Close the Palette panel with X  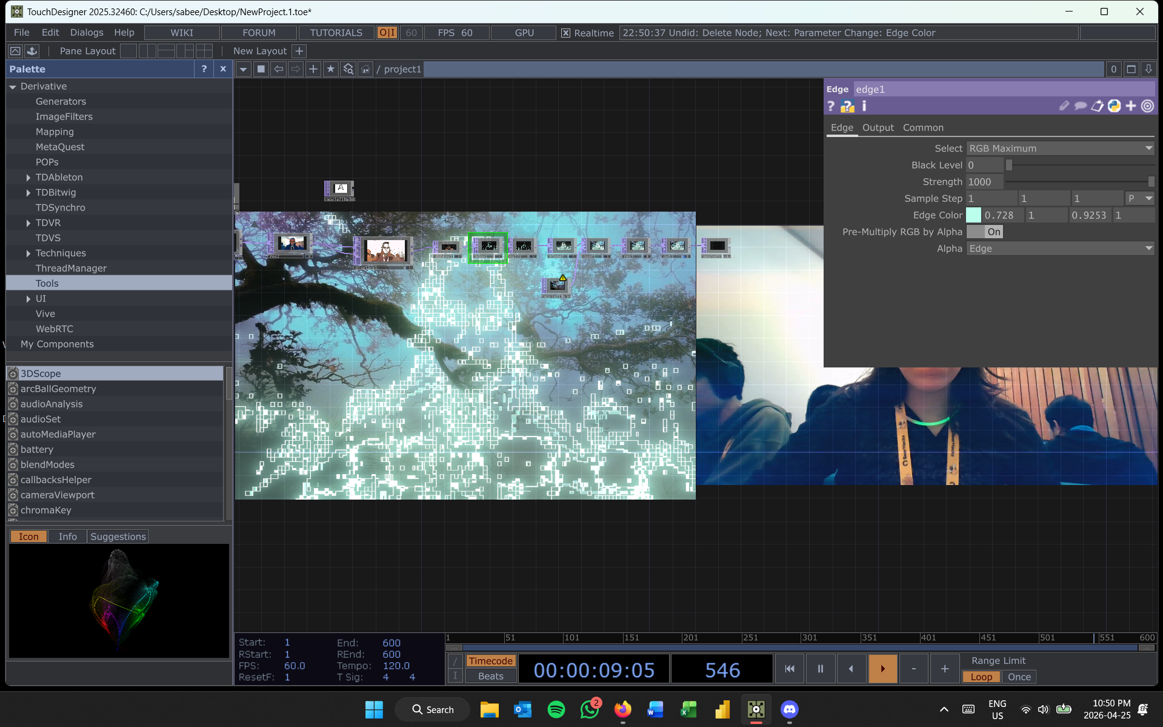pos(223,69)
